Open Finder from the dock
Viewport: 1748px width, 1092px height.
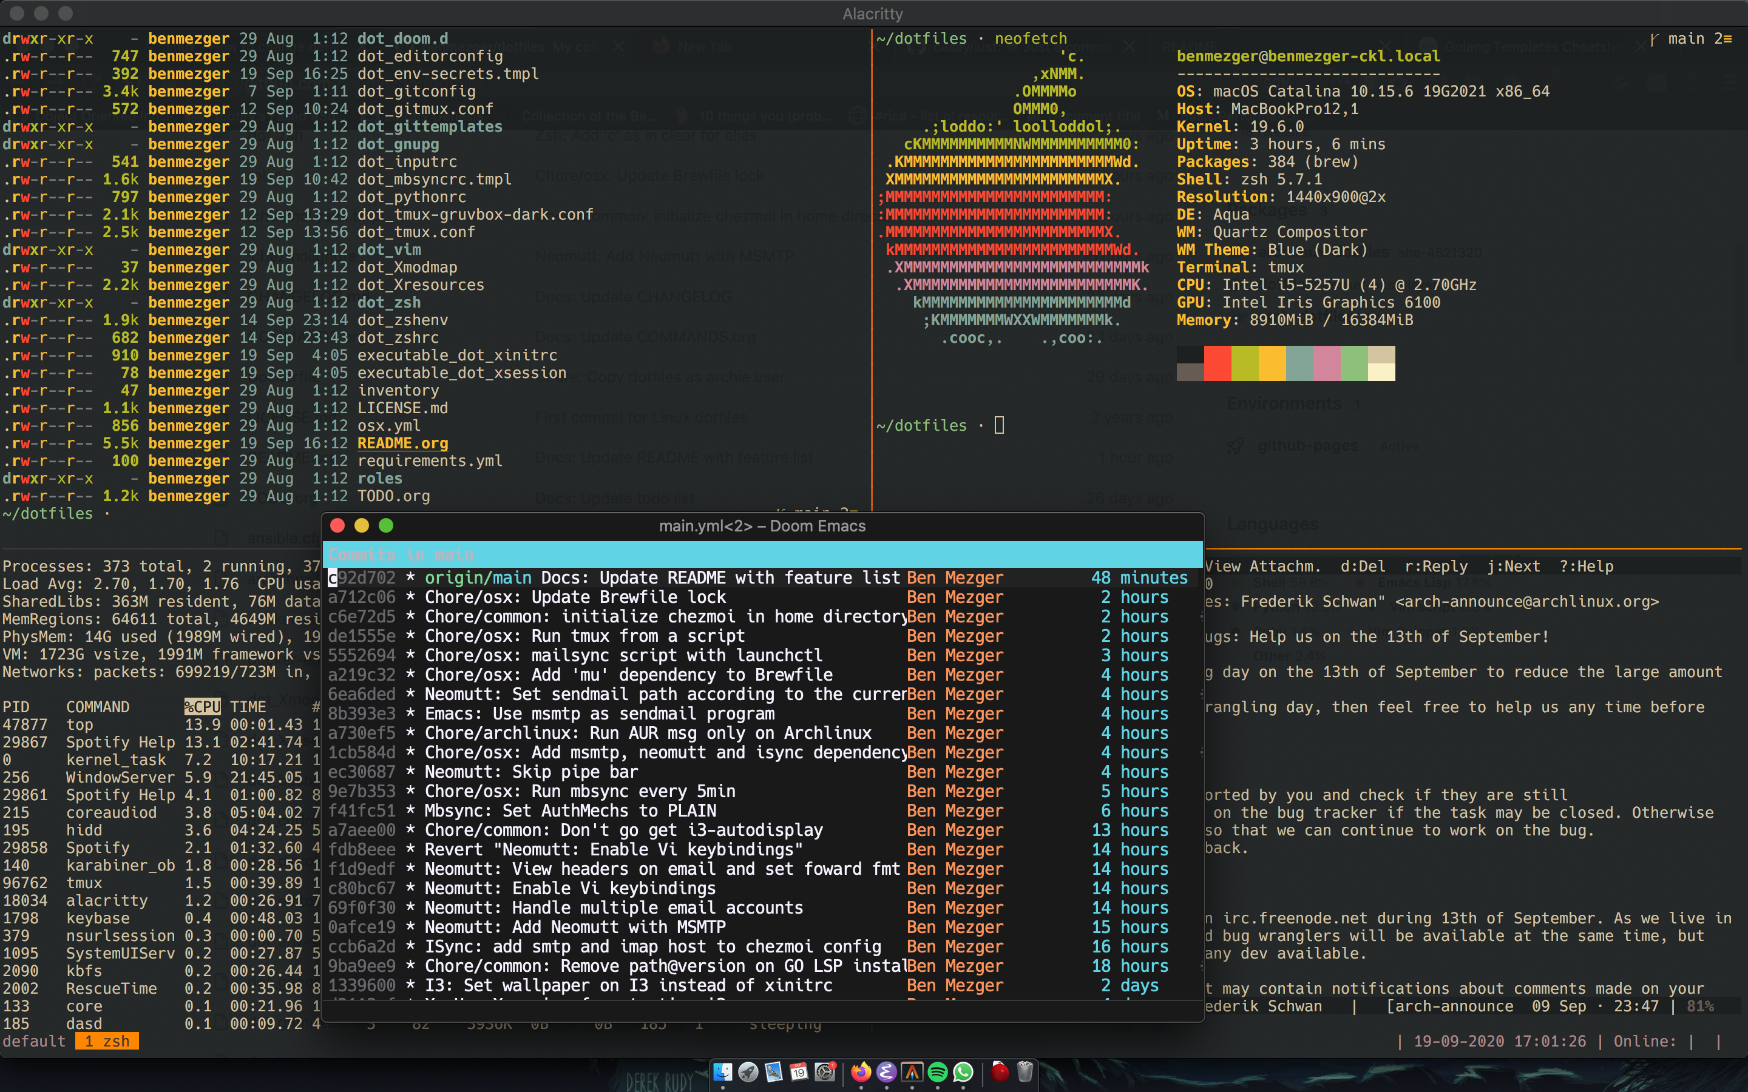coord(722,1073)
